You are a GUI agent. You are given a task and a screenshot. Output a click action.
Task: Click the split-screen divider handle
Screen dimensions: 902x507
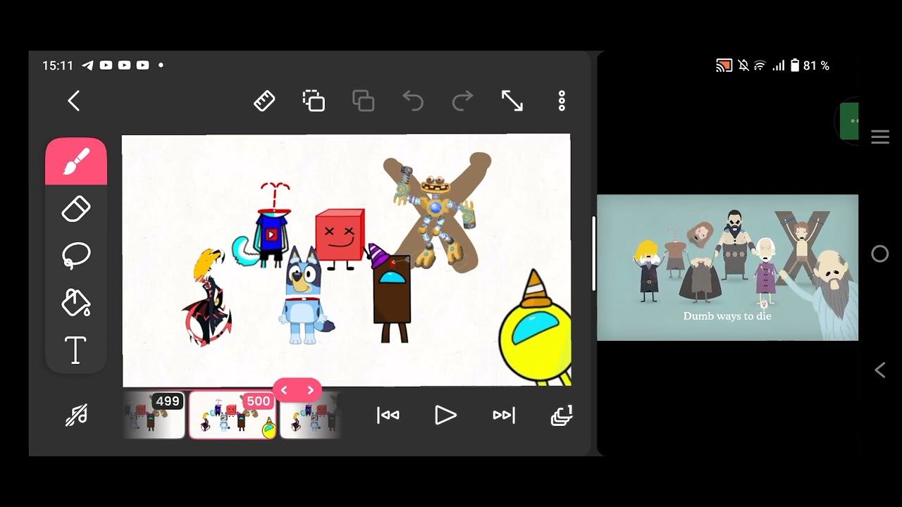593,254
